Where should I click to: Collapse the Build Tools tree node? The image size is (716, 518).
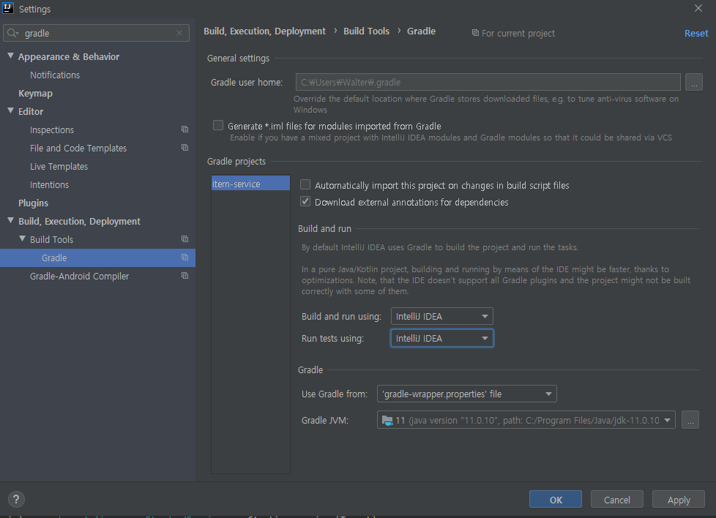(x=22, y=239)
